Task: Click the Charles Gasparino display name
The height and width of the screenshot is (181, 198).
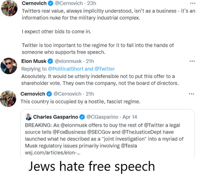Action: coord(55,117)
